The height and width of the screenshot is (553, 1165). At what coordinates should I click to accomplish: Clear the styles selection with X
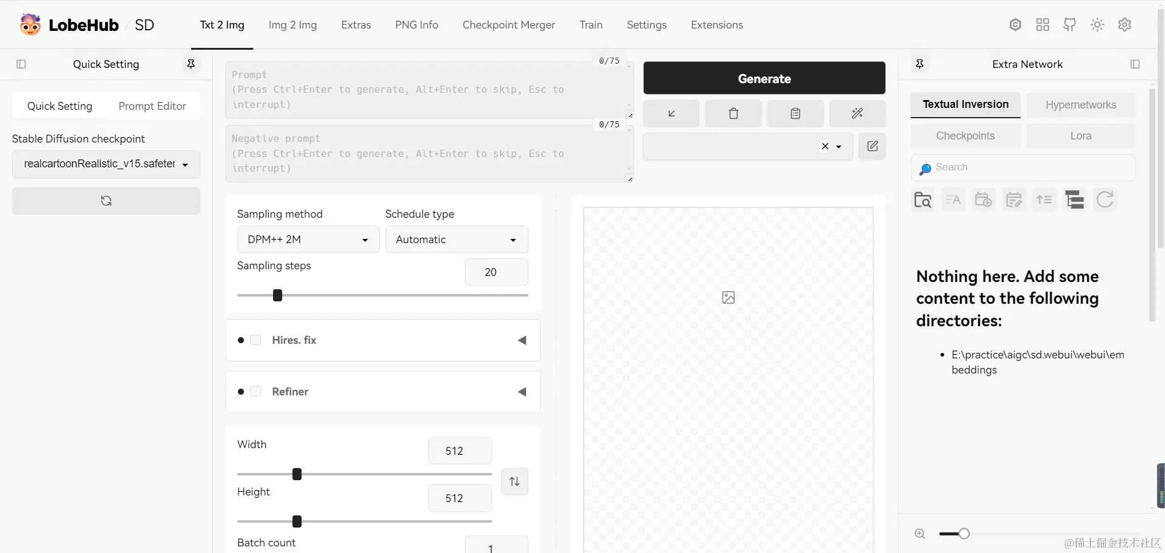825,146
